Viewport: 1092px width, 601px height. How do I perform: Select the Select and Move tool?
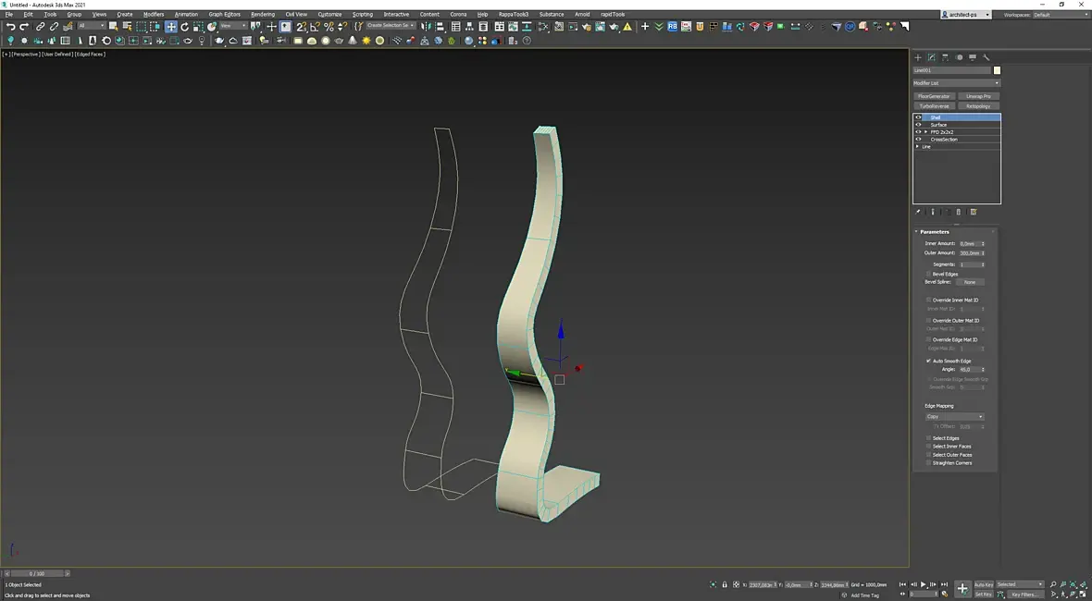coord(171,27)
